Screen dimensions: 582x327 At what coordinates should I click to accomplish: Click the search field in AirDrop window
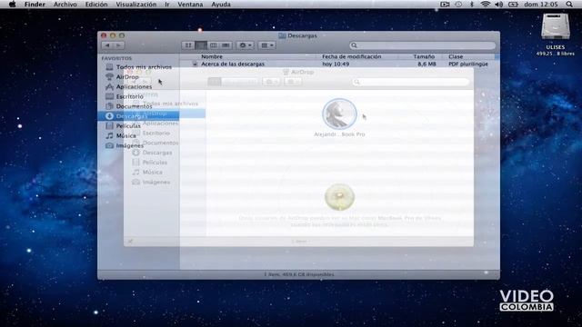pos(410,82)
